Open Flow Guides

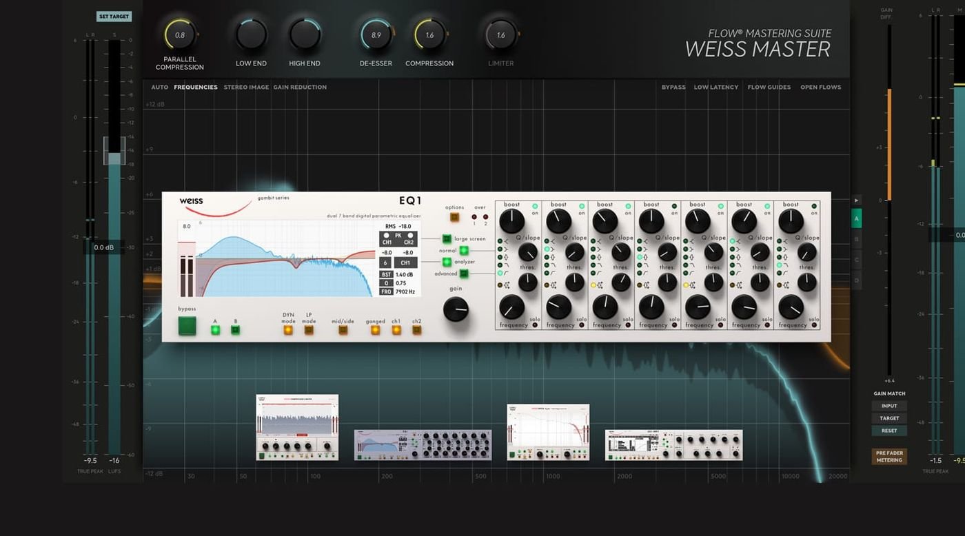click(x=769, y=87)
